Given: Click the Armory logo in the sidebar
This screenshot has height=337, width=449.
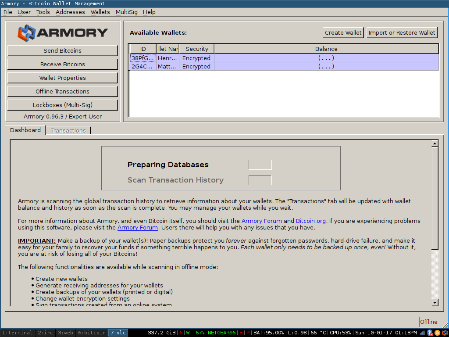Looking at the screenshot, I should click(x=63, y=32).
